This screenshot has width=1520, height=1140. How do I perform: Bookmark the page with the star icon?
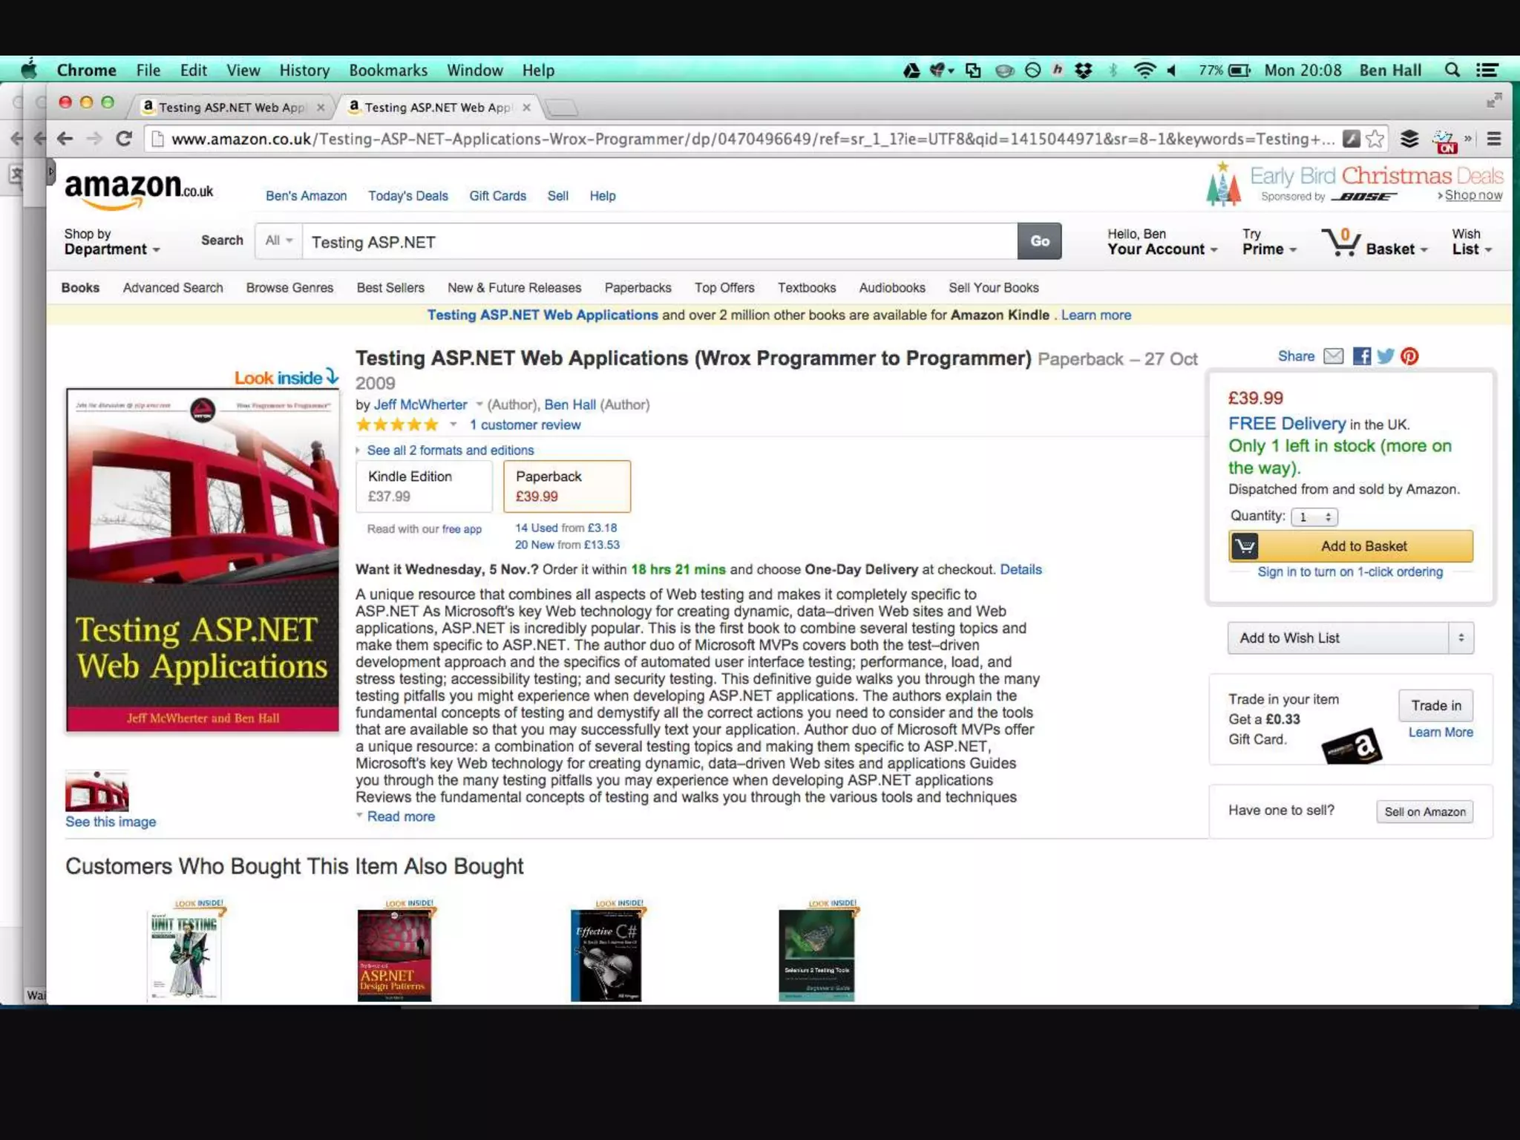(1375, 139)
